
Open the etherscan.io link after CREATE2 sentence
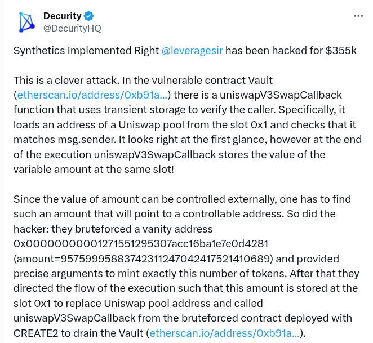(224, 333)
